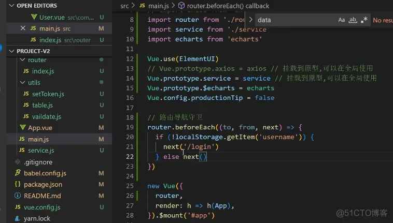Click the JS icon in main.js breadcrumb

pyautogui.click(x=142, y=6)
